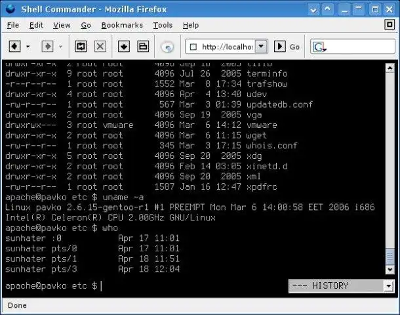Click the 'updatedb.conf' file name
Image resolution: width=400 pixels, height=315 pixels.
[x=279, y=104]
